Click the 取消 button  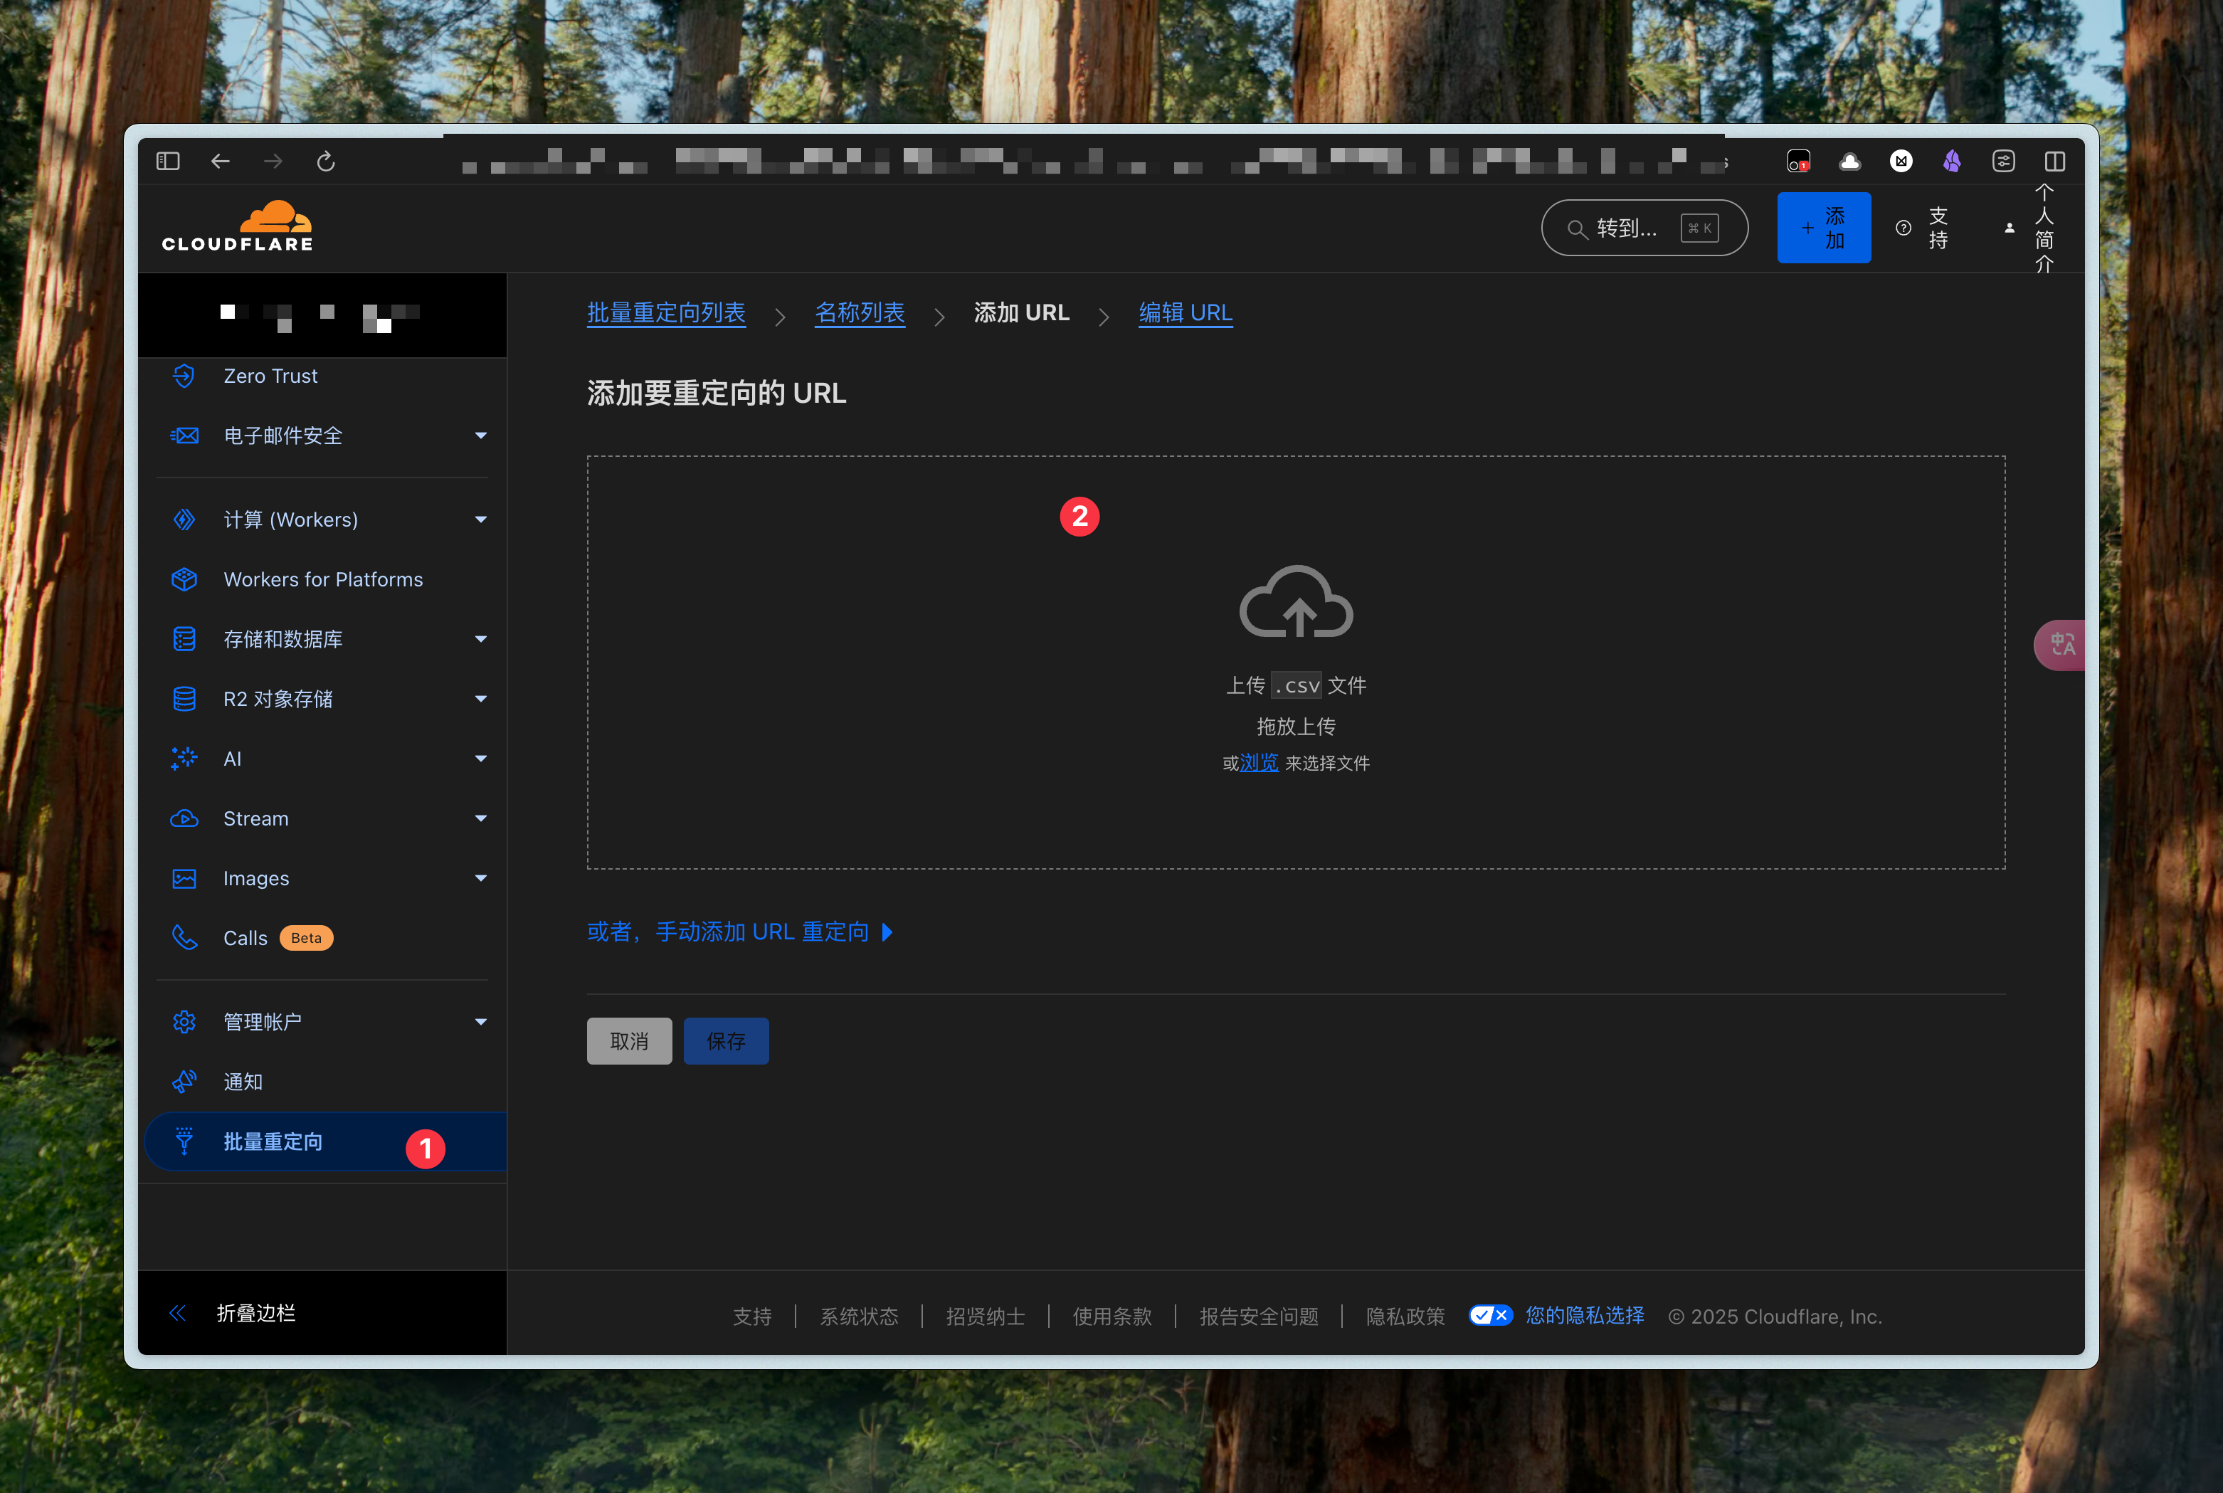[628, 1040]
